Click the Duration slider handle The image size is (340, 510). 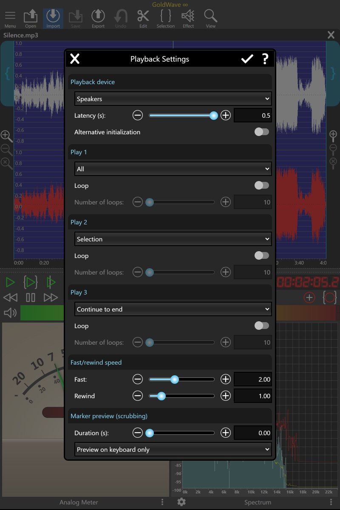click(149, 433)
